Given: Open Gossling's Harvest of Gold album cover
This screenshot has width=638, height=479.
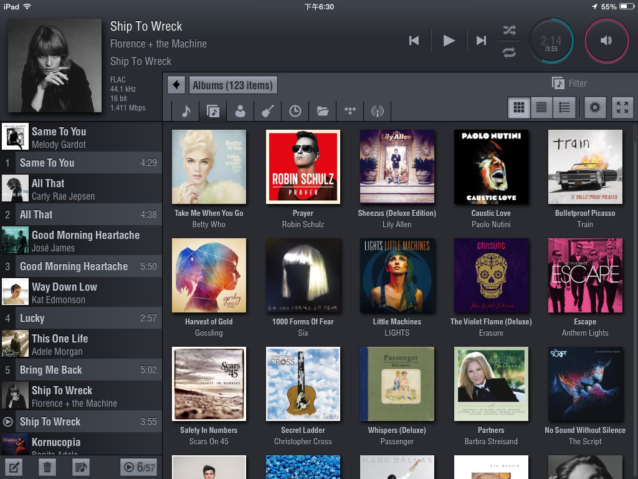Looking at the screenshot, I should point(209,275).
